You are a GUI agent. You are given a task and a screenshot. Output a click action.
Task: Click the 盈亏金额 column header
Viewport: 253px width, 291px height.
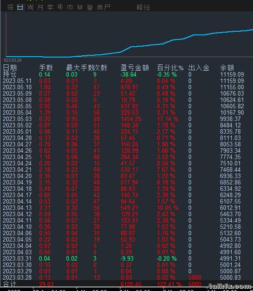[134, 68]
